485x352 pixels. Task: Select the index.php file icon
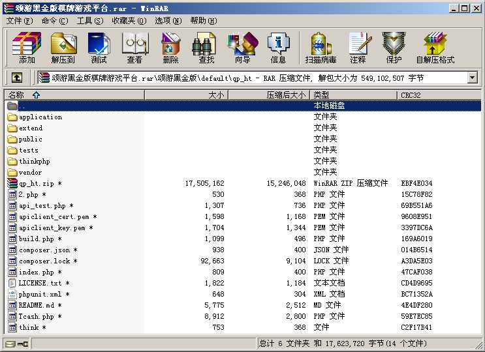click(12, 272)
